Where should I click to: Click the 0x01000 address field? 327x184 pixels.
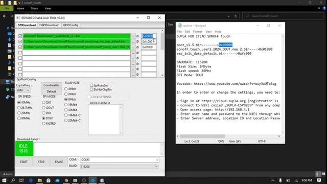click(149, 47)
